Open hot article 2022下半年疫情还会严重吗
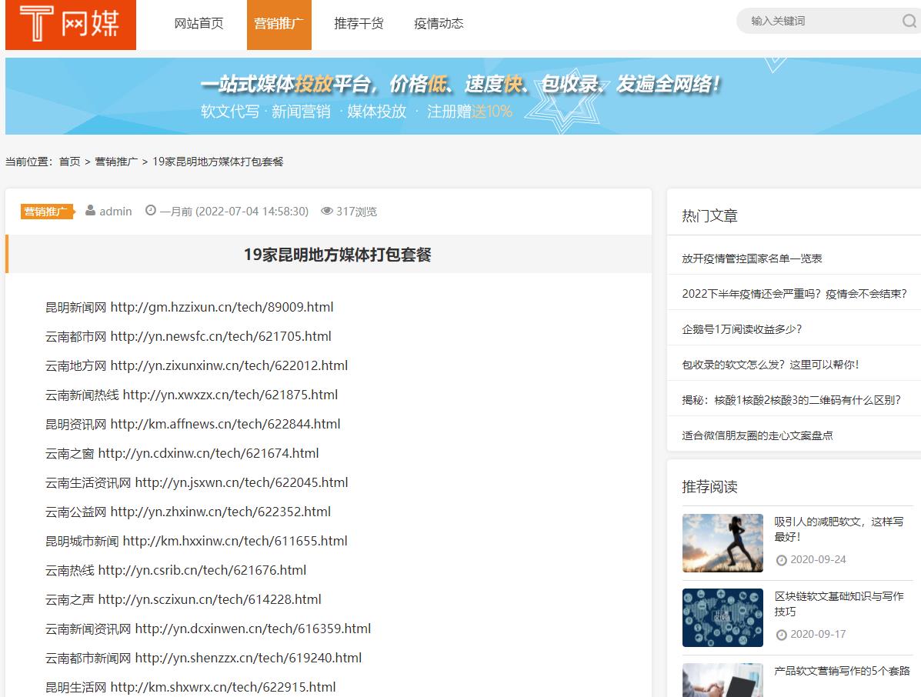 tap(794, 294)
